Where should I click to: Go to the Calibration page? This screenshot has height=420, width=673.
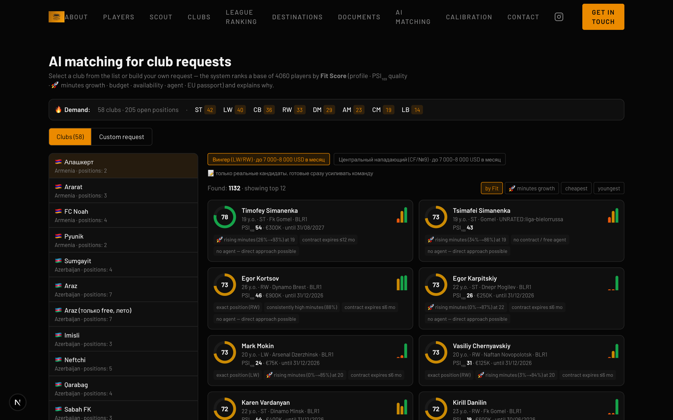coord(469,17)
